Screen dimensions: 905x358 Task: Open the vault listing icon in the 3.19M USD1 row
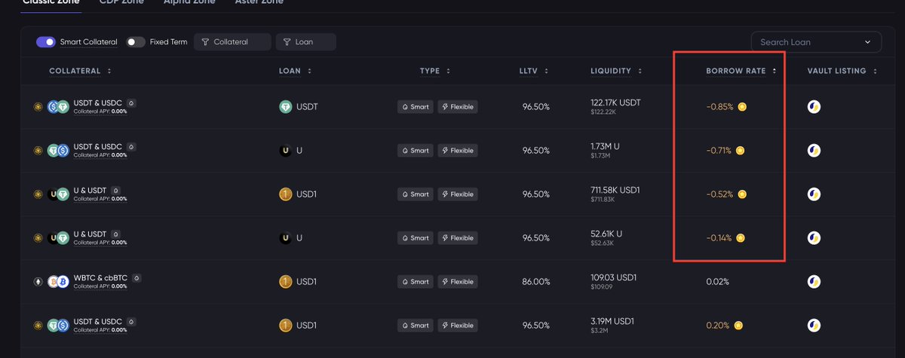click(814, 326)
